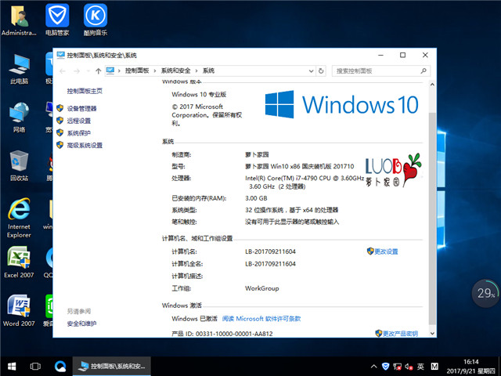Click the Windows Start button
Image resolution: width=501 pixels, height=376 pixels.
(x=12, y=367)
